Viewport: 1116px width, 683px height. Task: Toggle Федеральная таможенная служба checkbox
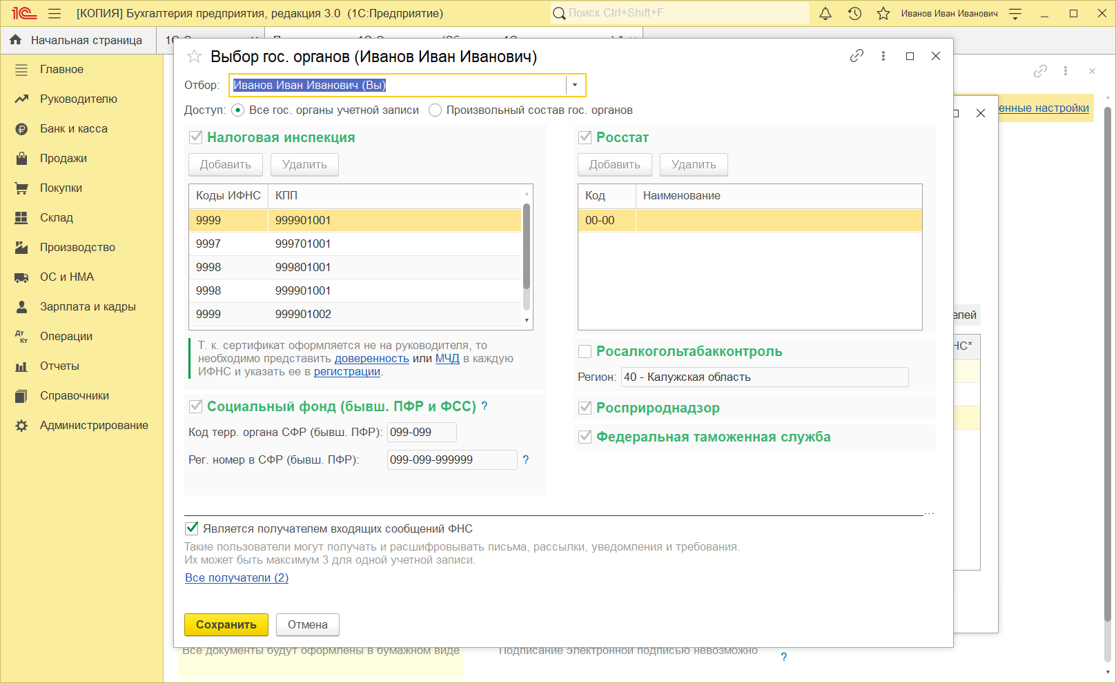585,437
